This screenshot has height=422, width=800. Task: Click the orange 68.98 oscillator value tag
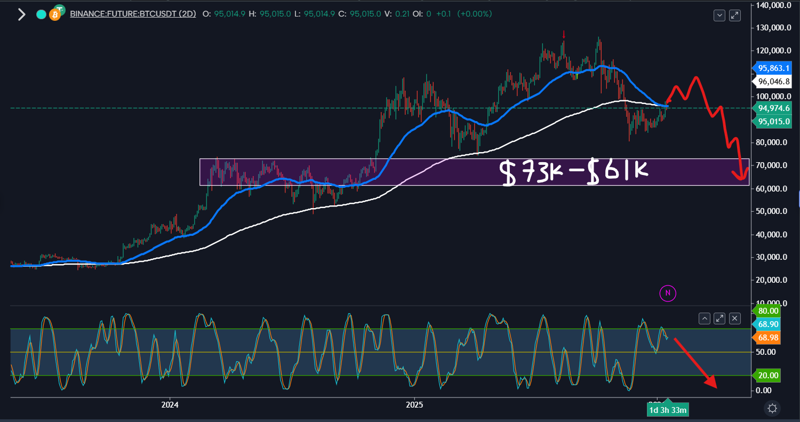point(766,337)
